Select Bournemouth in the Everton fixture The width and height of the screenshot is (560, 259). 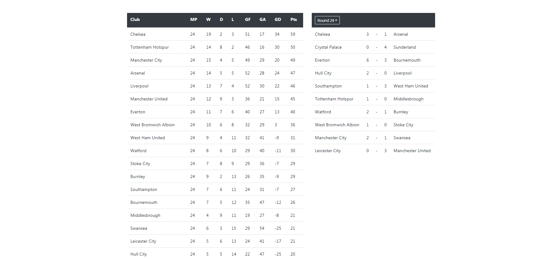pos(407,60)
